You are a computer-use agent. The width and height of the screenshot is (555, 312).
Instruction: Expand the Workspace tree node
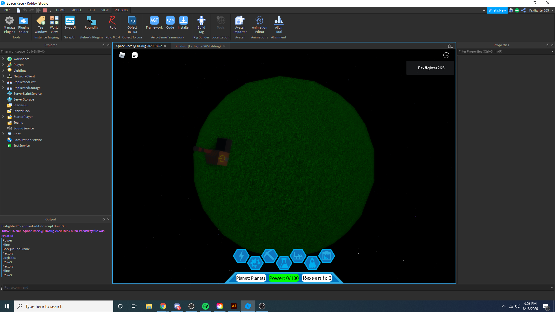coord(3,59)
